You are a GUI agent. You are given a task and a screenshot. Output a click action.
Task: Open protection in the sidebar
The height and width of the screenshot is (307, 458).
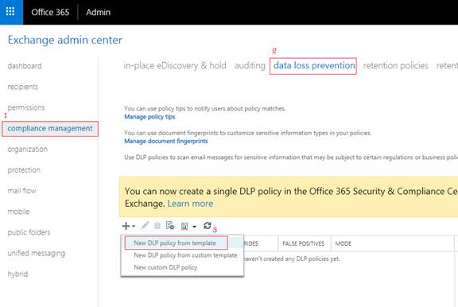24,170
